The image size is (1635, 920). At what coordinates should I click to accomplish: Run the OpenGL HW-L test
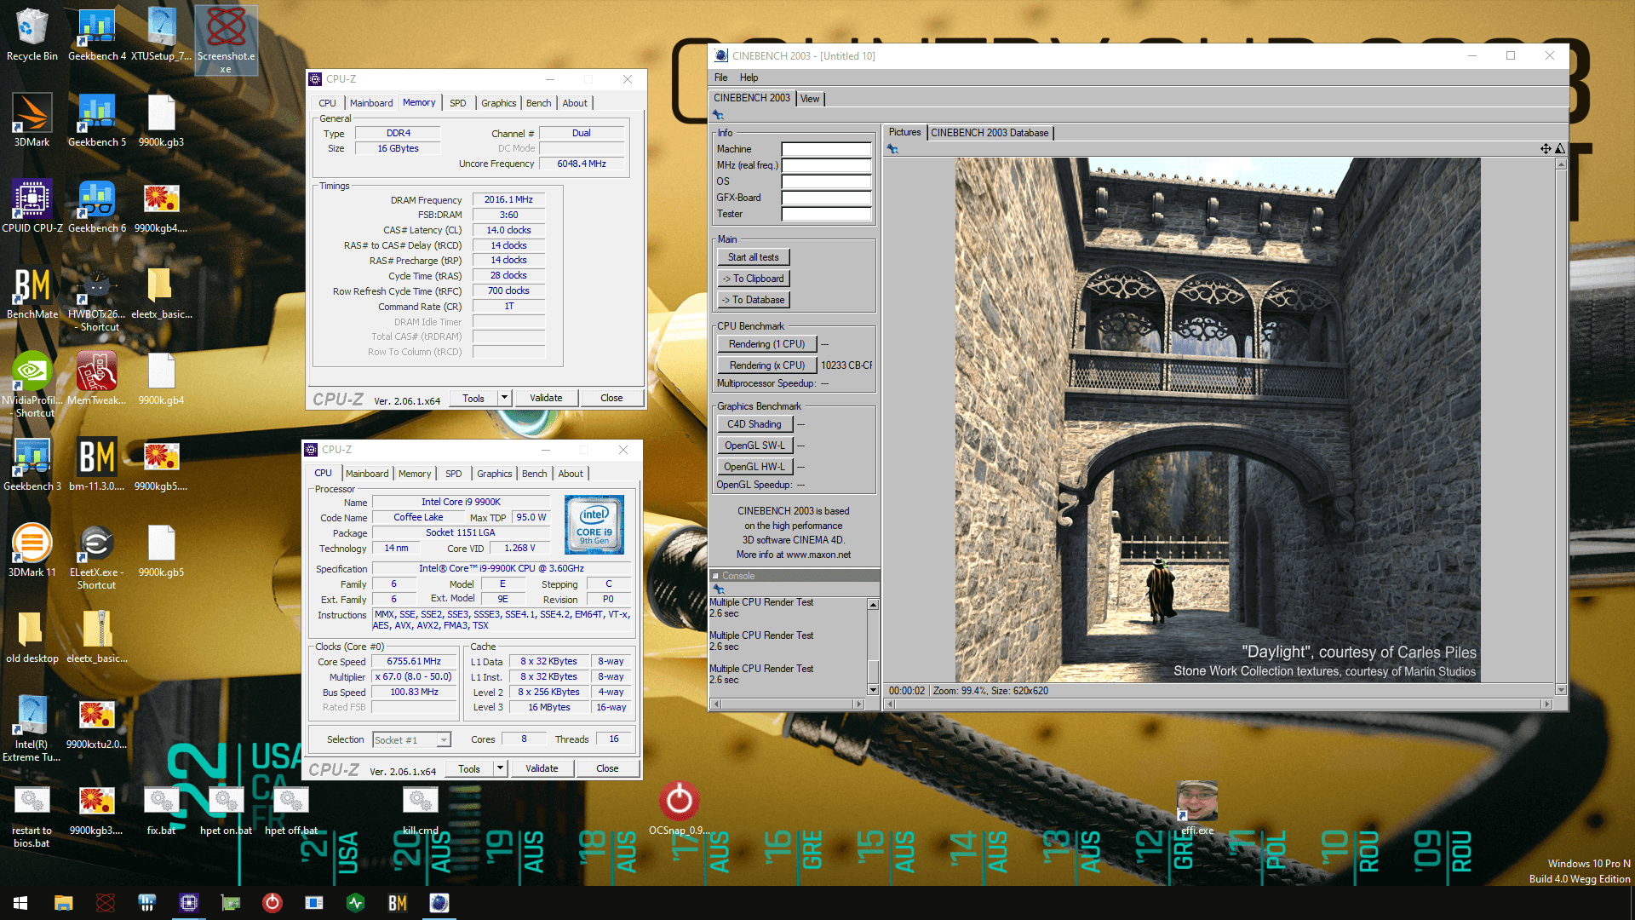point(754,467)
